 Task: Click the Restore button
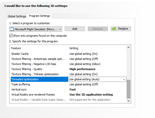pyautogui.click(x=121, y=29)
